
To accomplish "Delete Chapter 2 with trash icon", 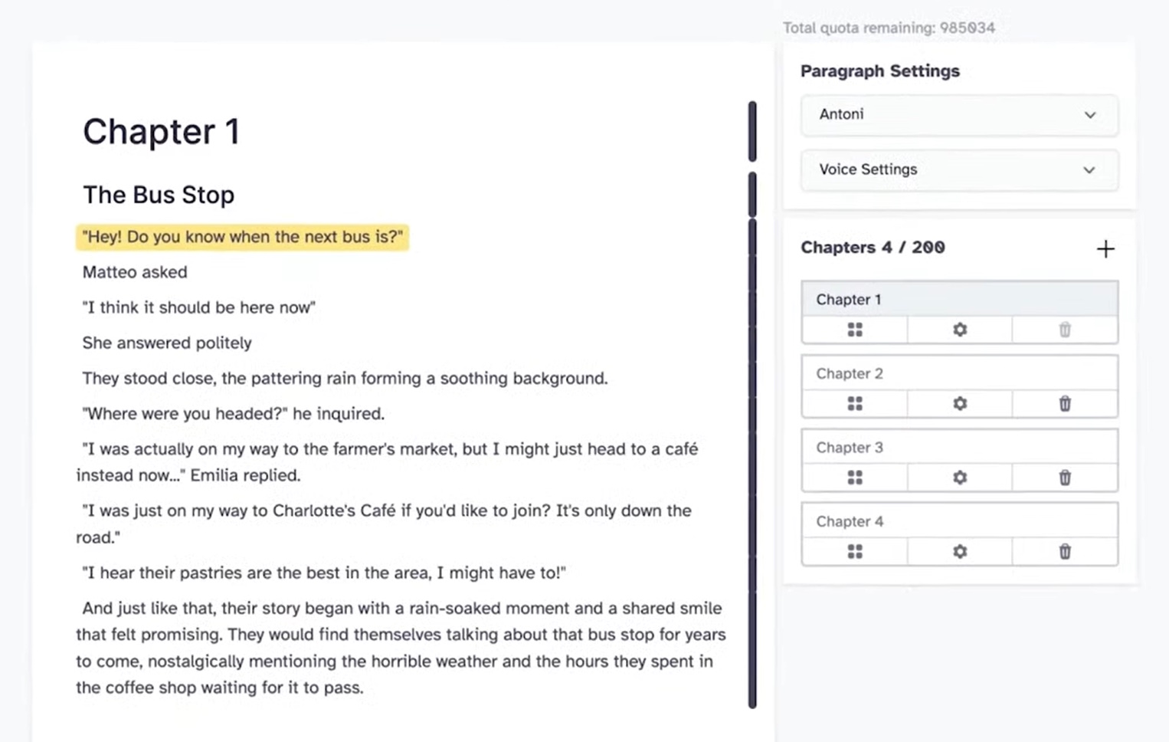I will 1064,404.
